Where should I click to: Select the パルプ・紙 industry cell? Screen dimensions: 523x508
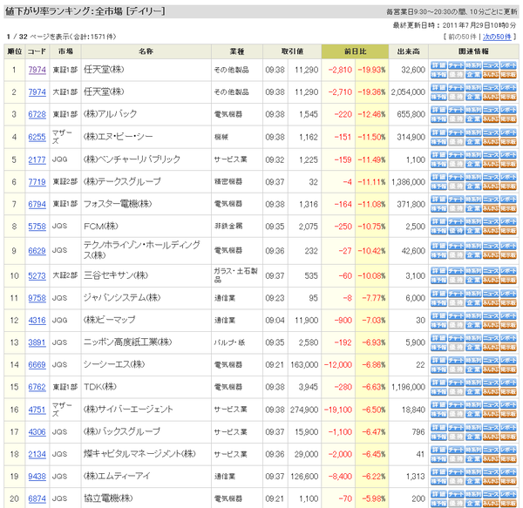click(237, 342)
